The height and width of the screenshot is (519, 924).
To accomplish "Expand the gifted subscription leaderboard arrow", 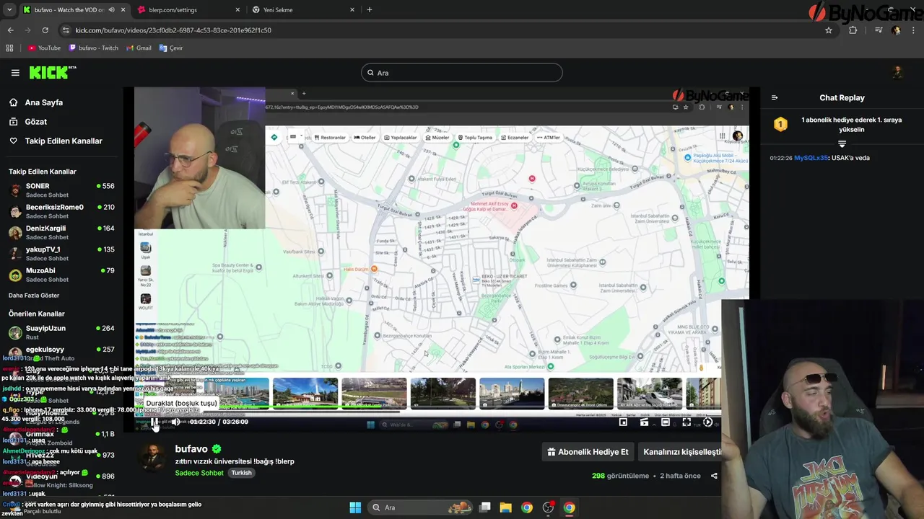I will (842, 144).
